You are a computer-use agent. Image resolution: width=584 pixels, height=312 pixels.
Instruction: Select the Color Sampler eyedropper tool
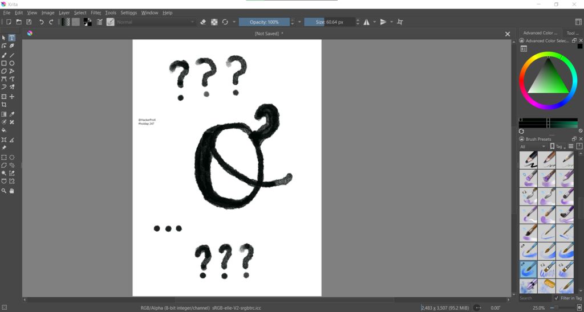pos(12,114)
